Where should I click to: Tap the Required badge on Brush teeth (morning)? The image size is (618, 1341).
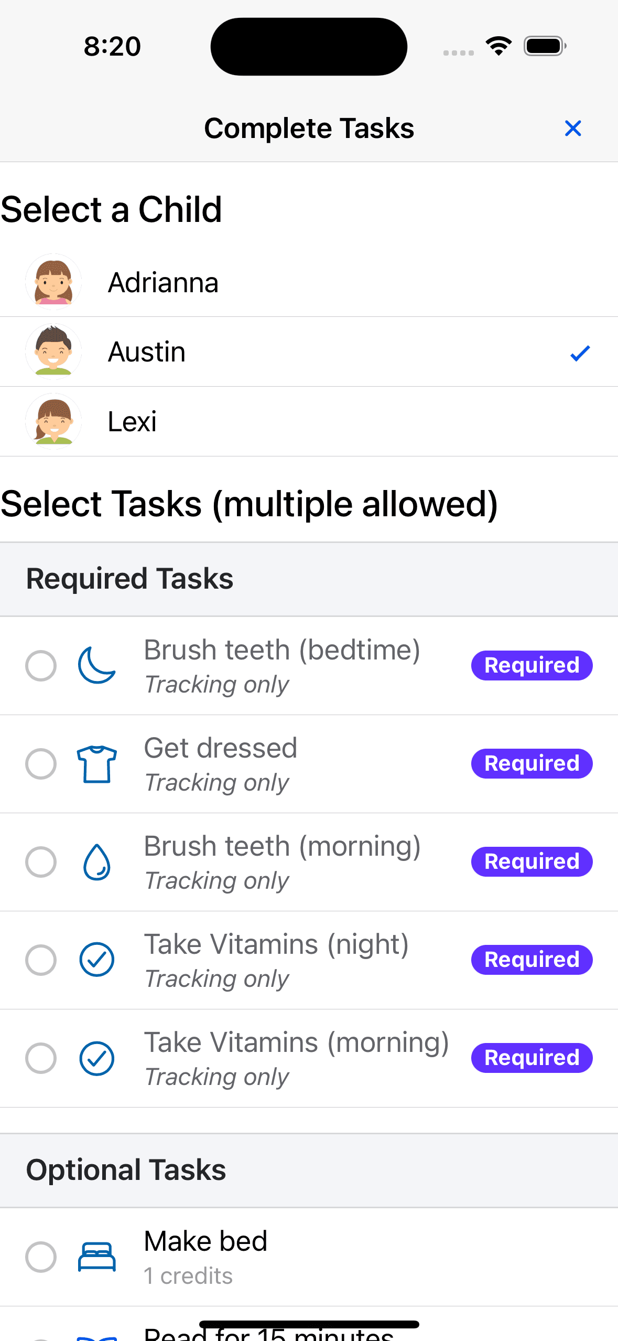pyautogui.click(x=532, y=861)
